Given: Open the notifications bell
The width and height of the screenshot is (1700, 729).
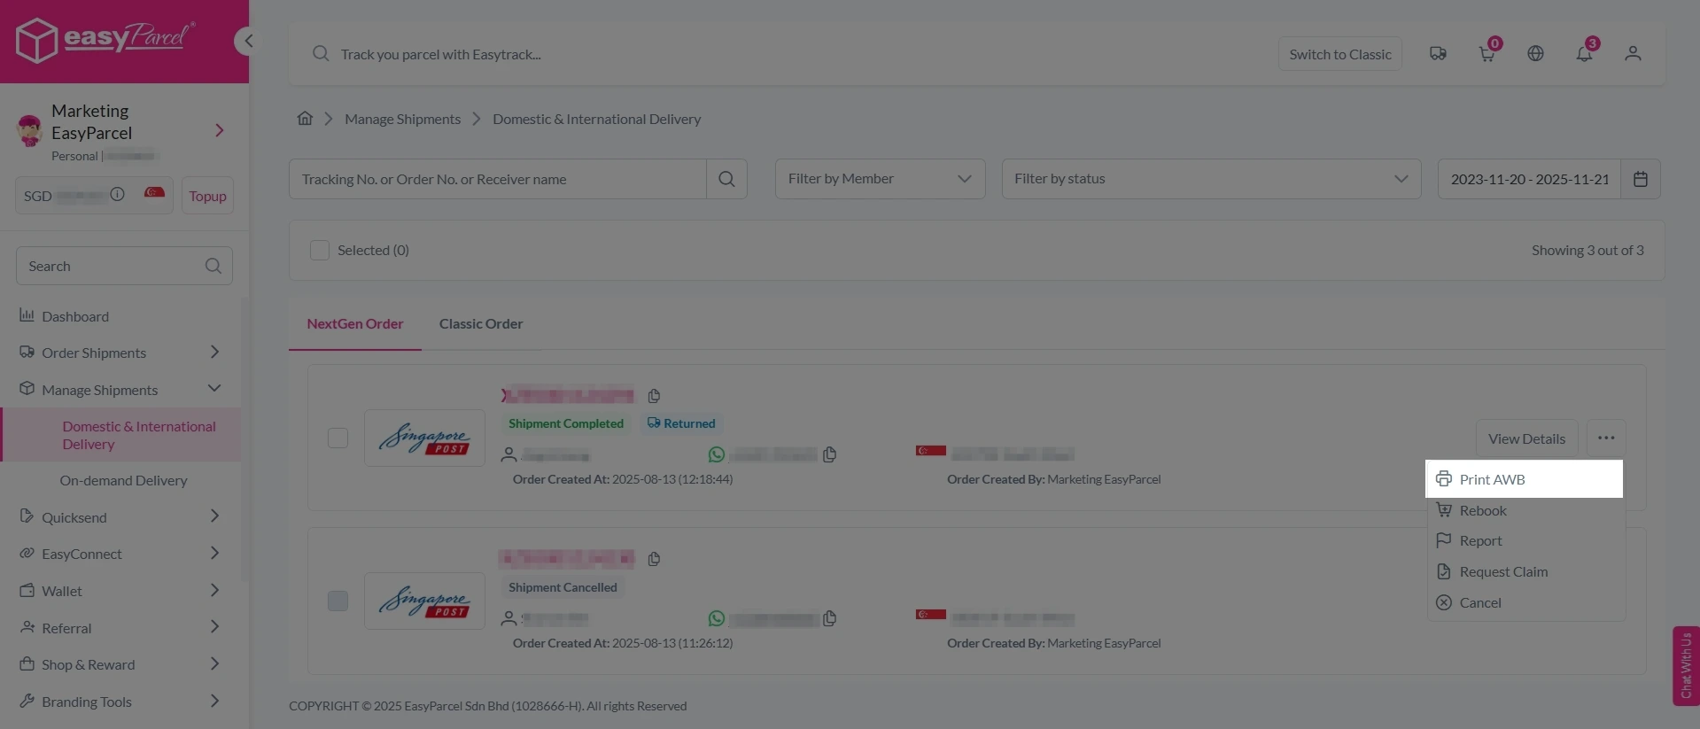Looking at the screenshot, I should [x=1584, y=54].
